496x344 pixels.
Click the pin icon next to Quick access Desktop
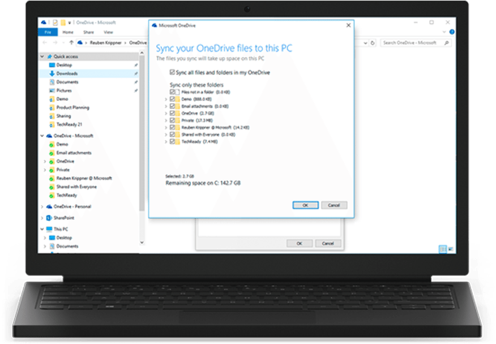[x=136, y=65]
